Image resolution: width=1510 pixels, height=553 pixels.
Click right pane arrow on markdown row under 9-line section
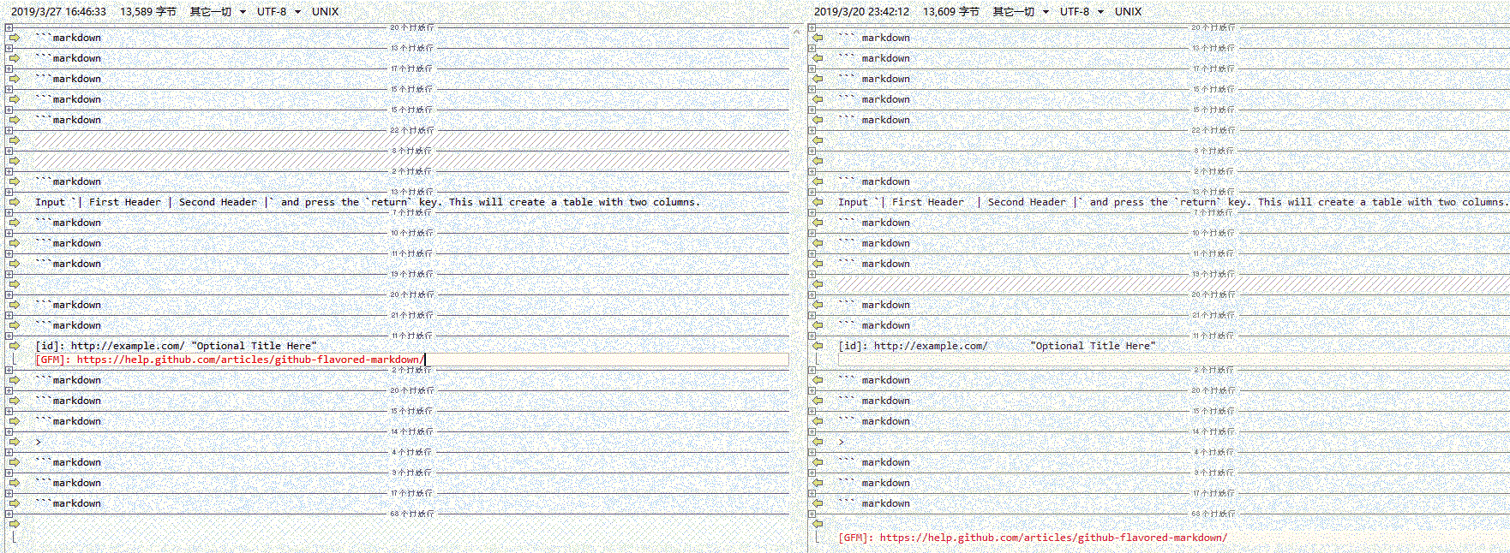point(818,483)
